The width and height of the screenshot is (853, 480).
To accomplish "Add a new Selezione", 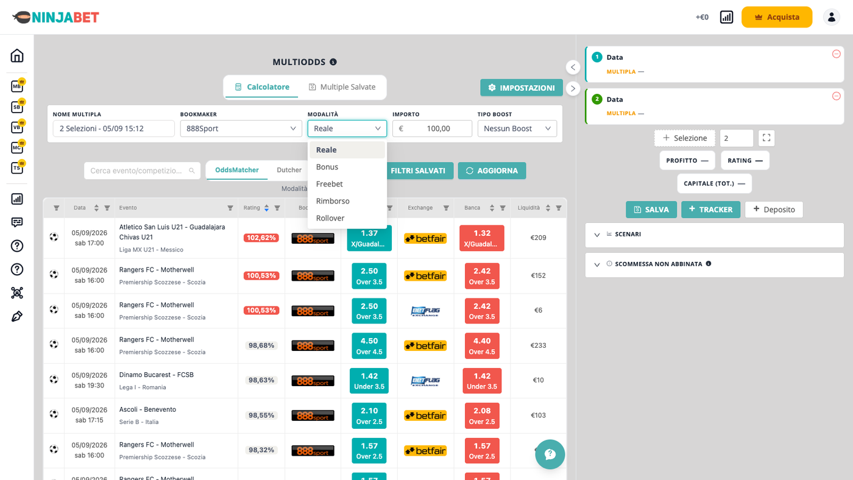I will click(685, 138).
